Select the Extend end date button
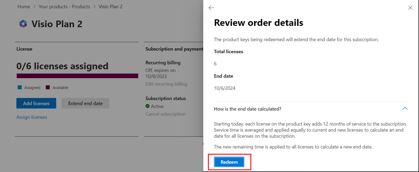419x172 pixels. (x=85, y=103)
